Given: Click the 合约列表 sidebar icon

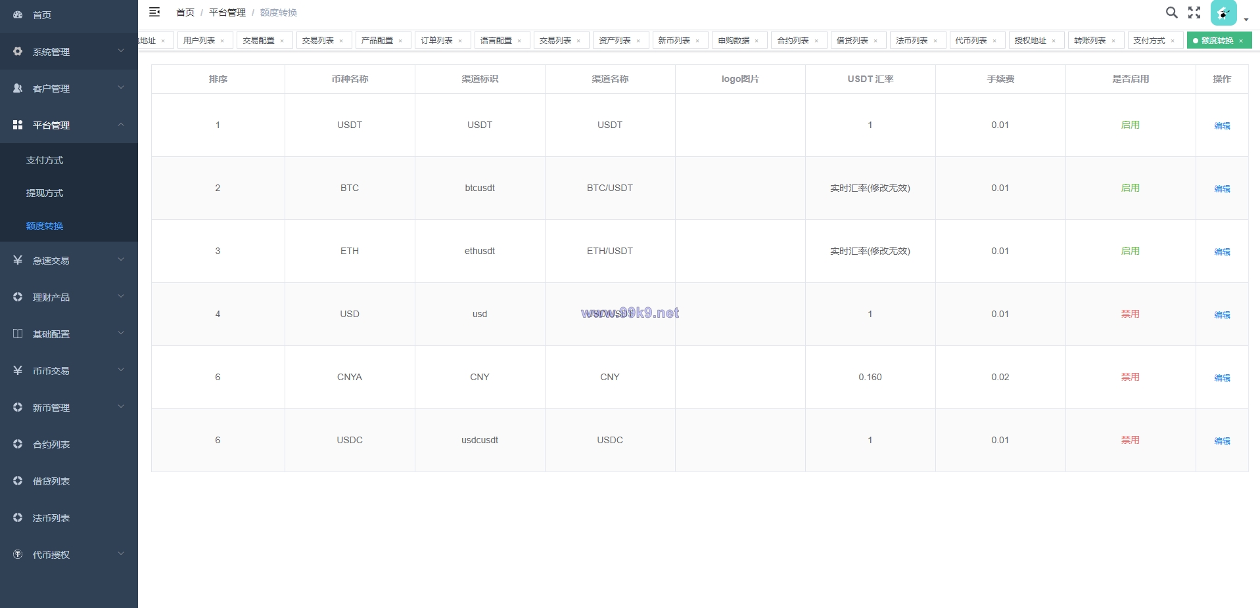Looking at the screenshot, I should pos(18,444).
